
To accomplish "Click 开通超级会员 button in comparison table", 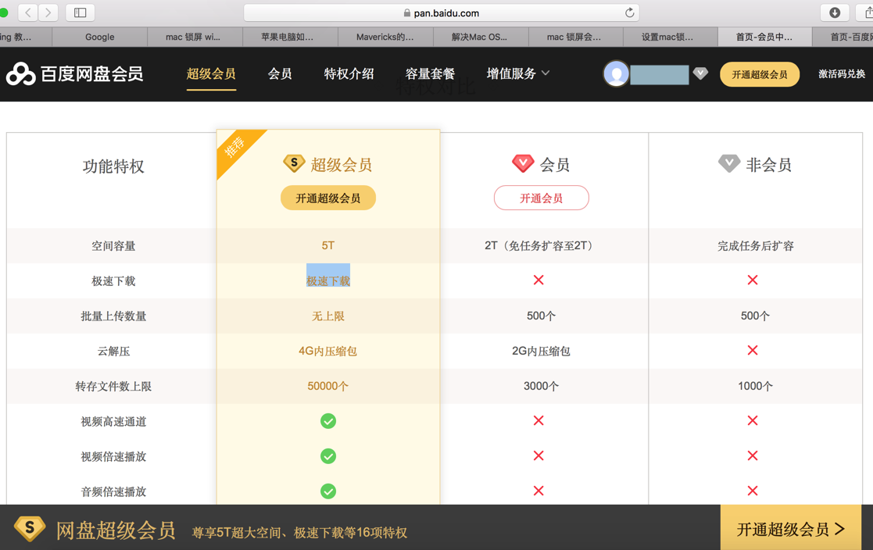I will (x=328, y=198).
